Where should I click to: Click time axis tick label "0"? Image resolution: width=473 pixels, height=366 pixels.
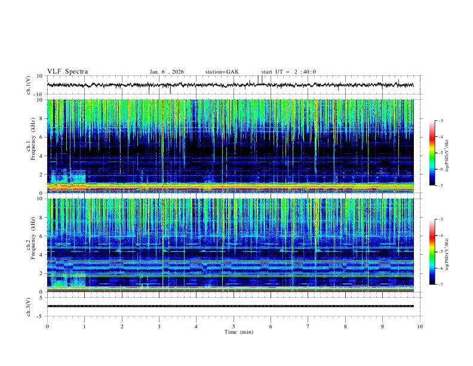(x=47, y=327)
